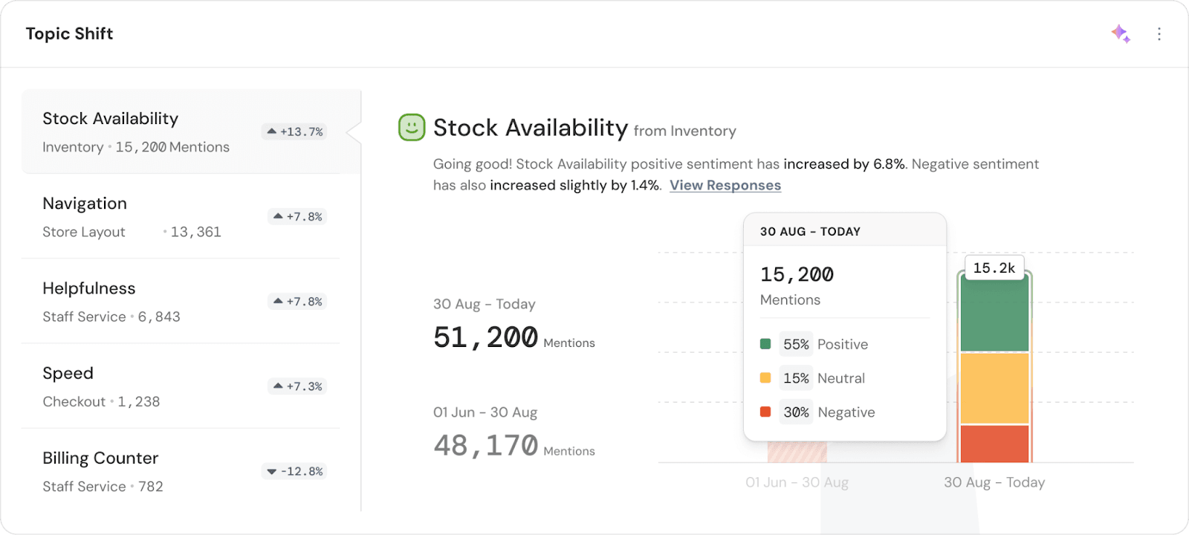Click the green smiley sentiment icon

[412, 128]
